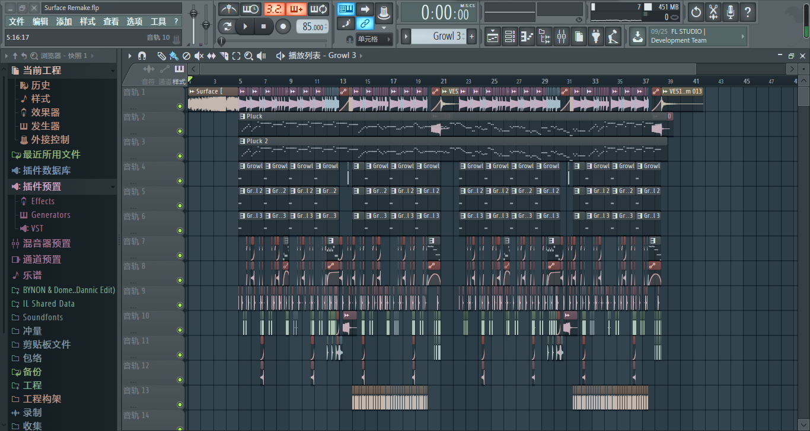Click the metronome icon
The width and height of the screenshot is (810, 431).
[x=228, y=9]
